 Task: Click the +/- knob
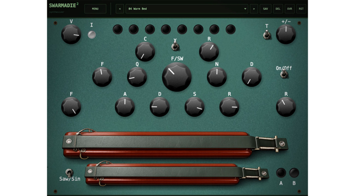(286, 34)
